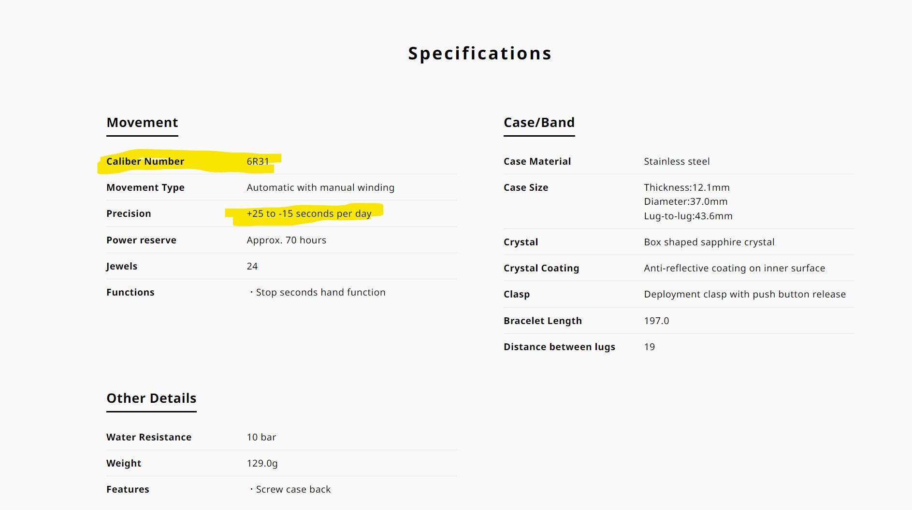Screen dimensions: 912x510
Task: Click the Screw case back feature text
Action: coord(293,489)
